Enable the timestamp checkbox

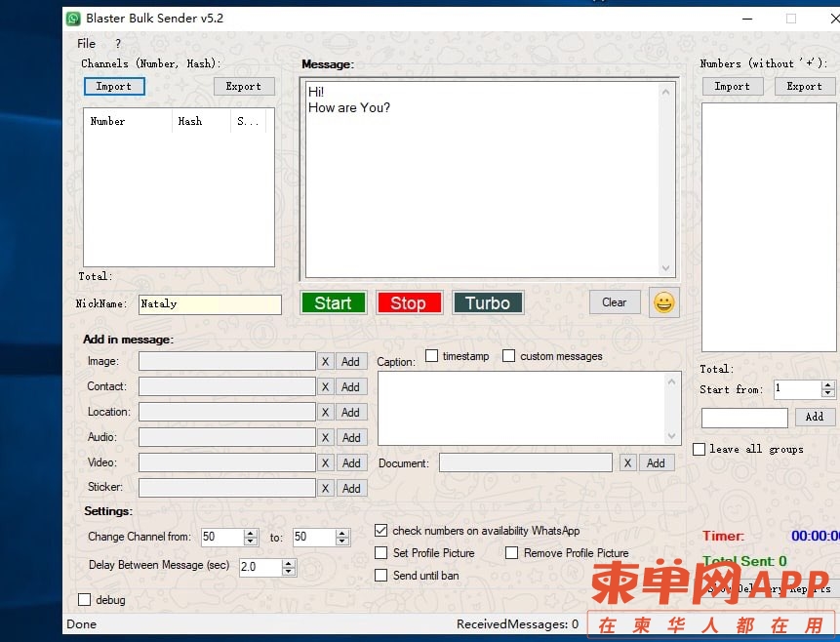(432, 356)
